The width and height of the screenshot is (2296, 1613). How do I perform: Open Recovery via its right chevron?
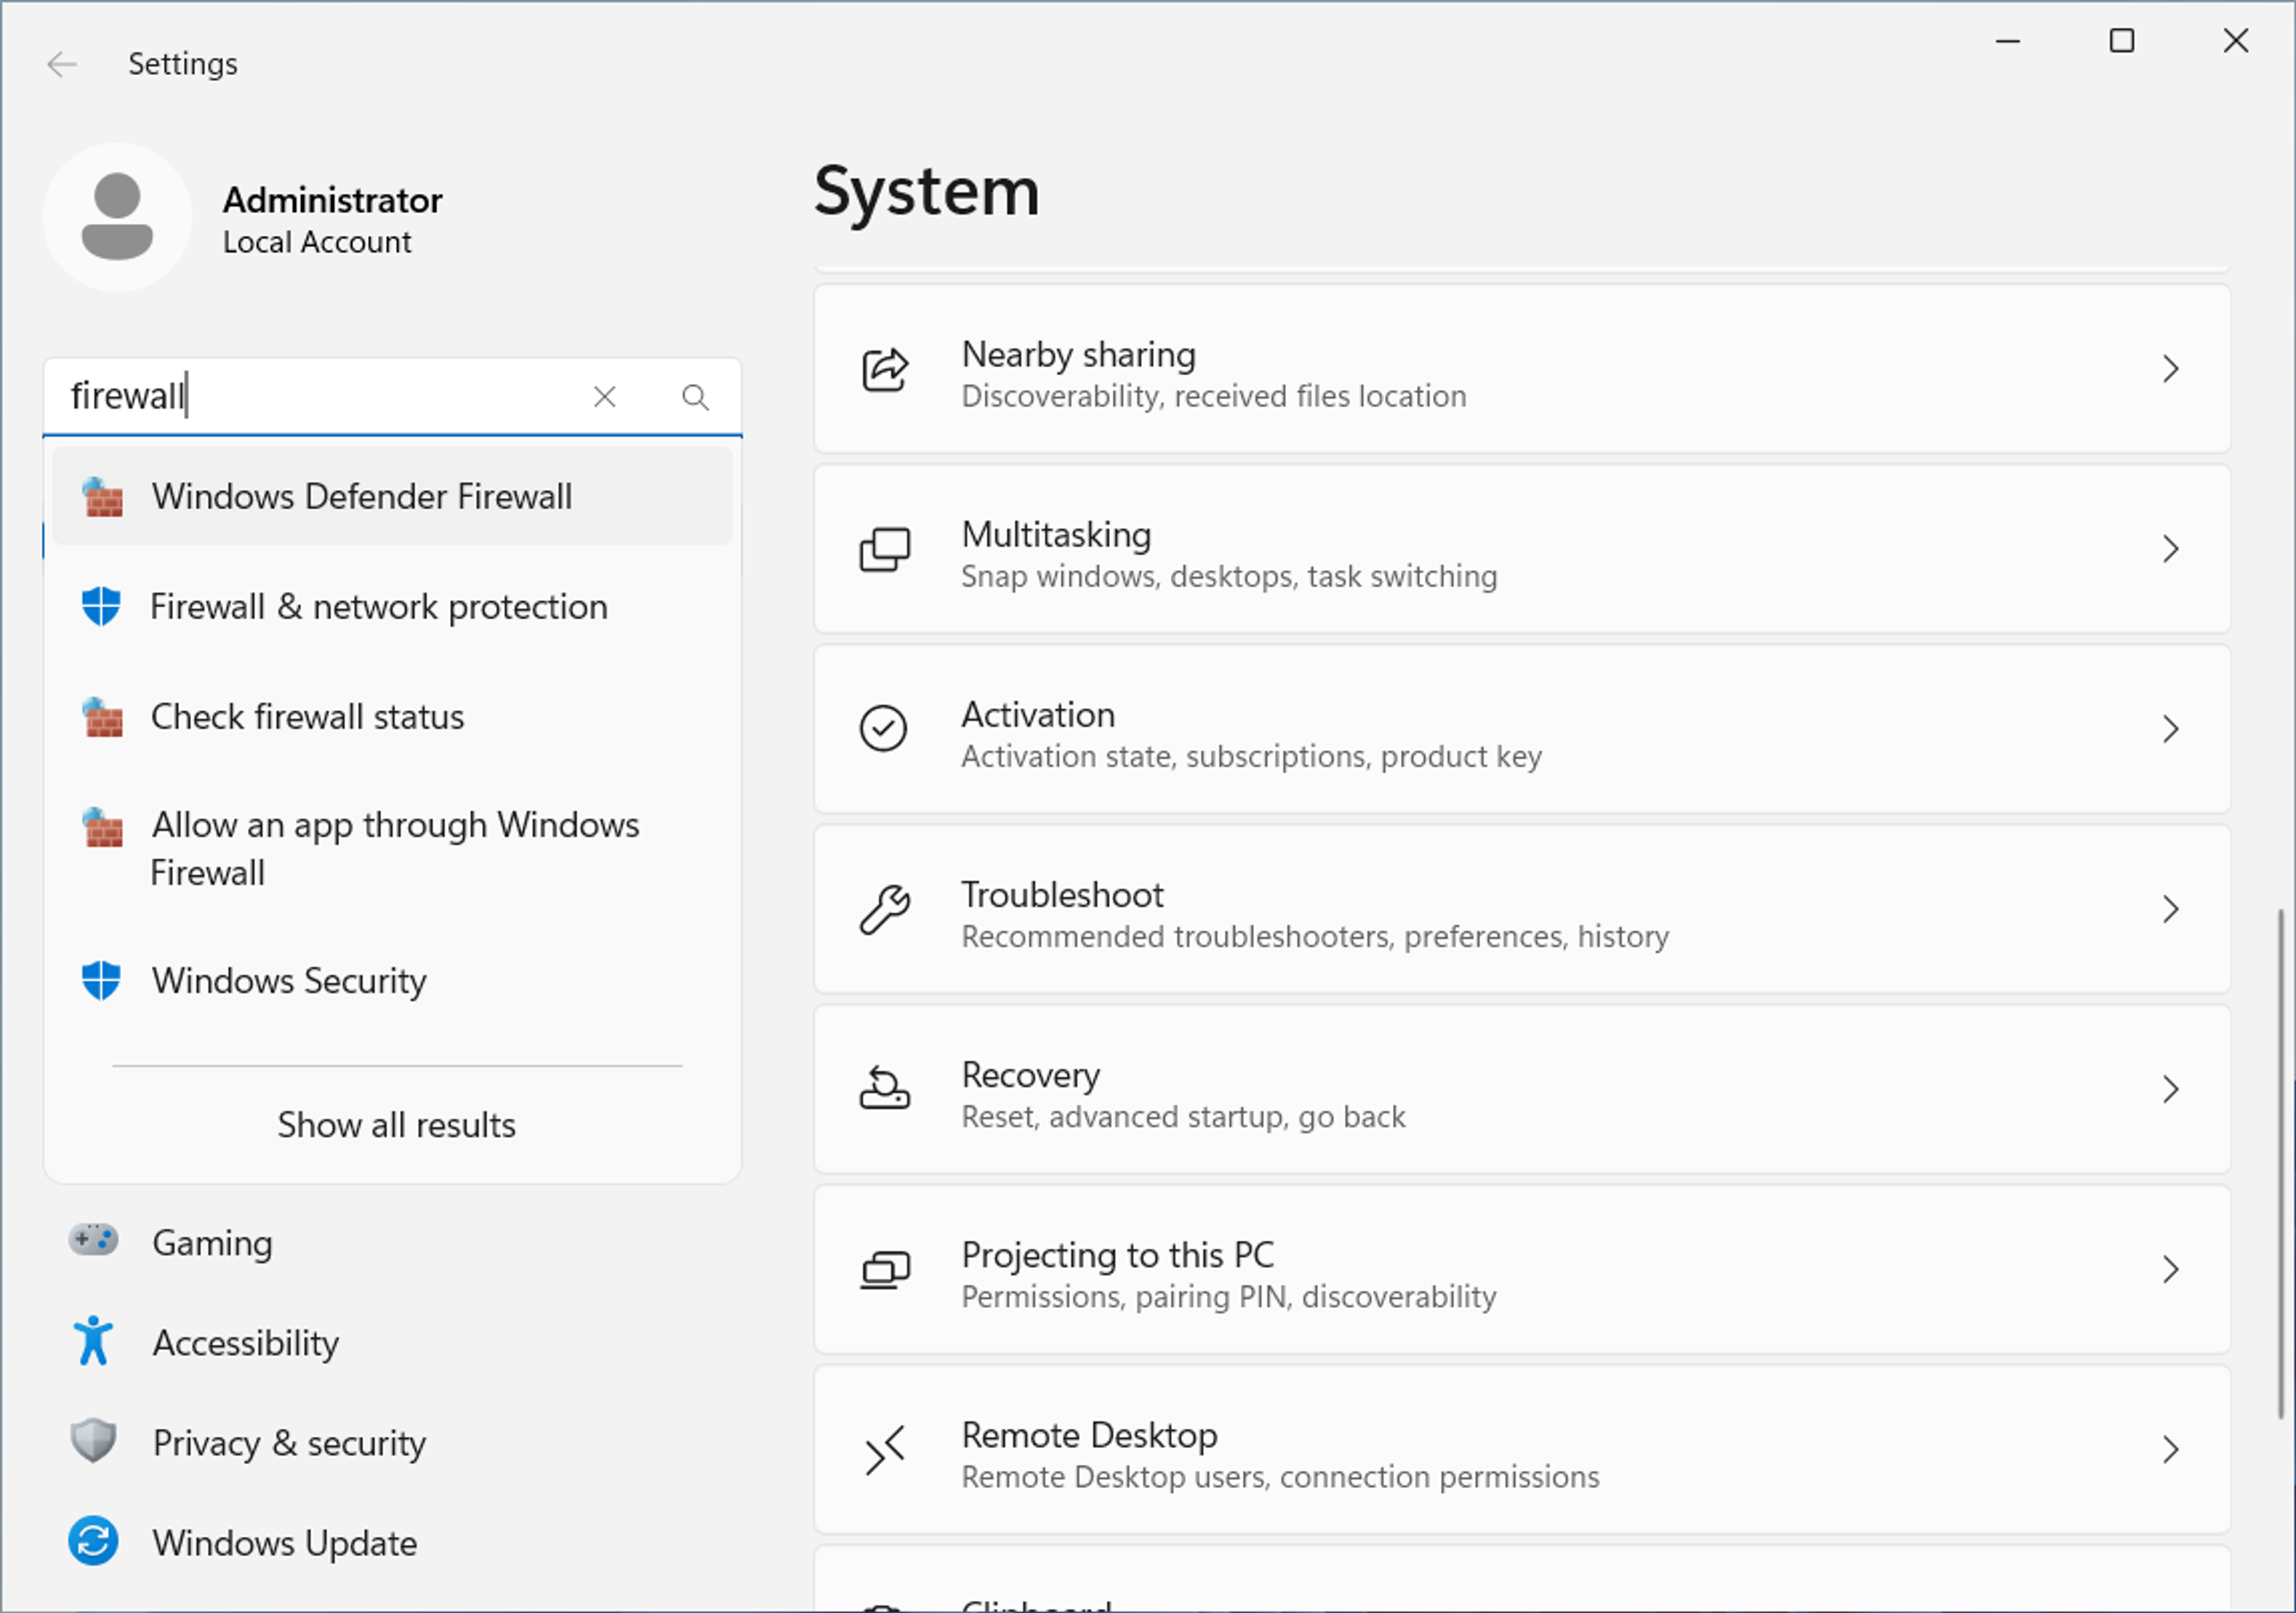pyautogui.click(x=2170, y=1089)
